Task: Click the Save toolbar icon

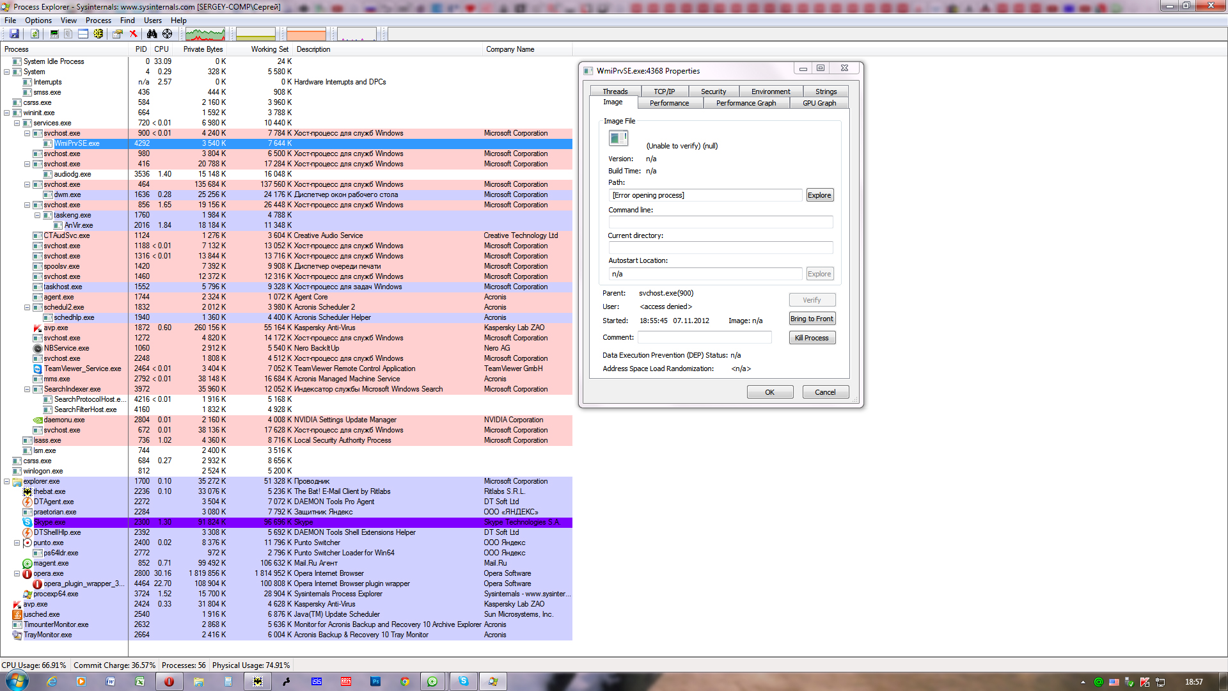Action: pyautogui.click(x=14, y=34)
